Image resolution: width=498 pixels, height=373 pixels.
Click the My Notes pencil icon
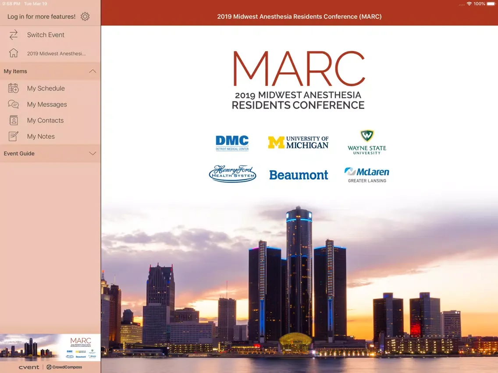(13, 137)
